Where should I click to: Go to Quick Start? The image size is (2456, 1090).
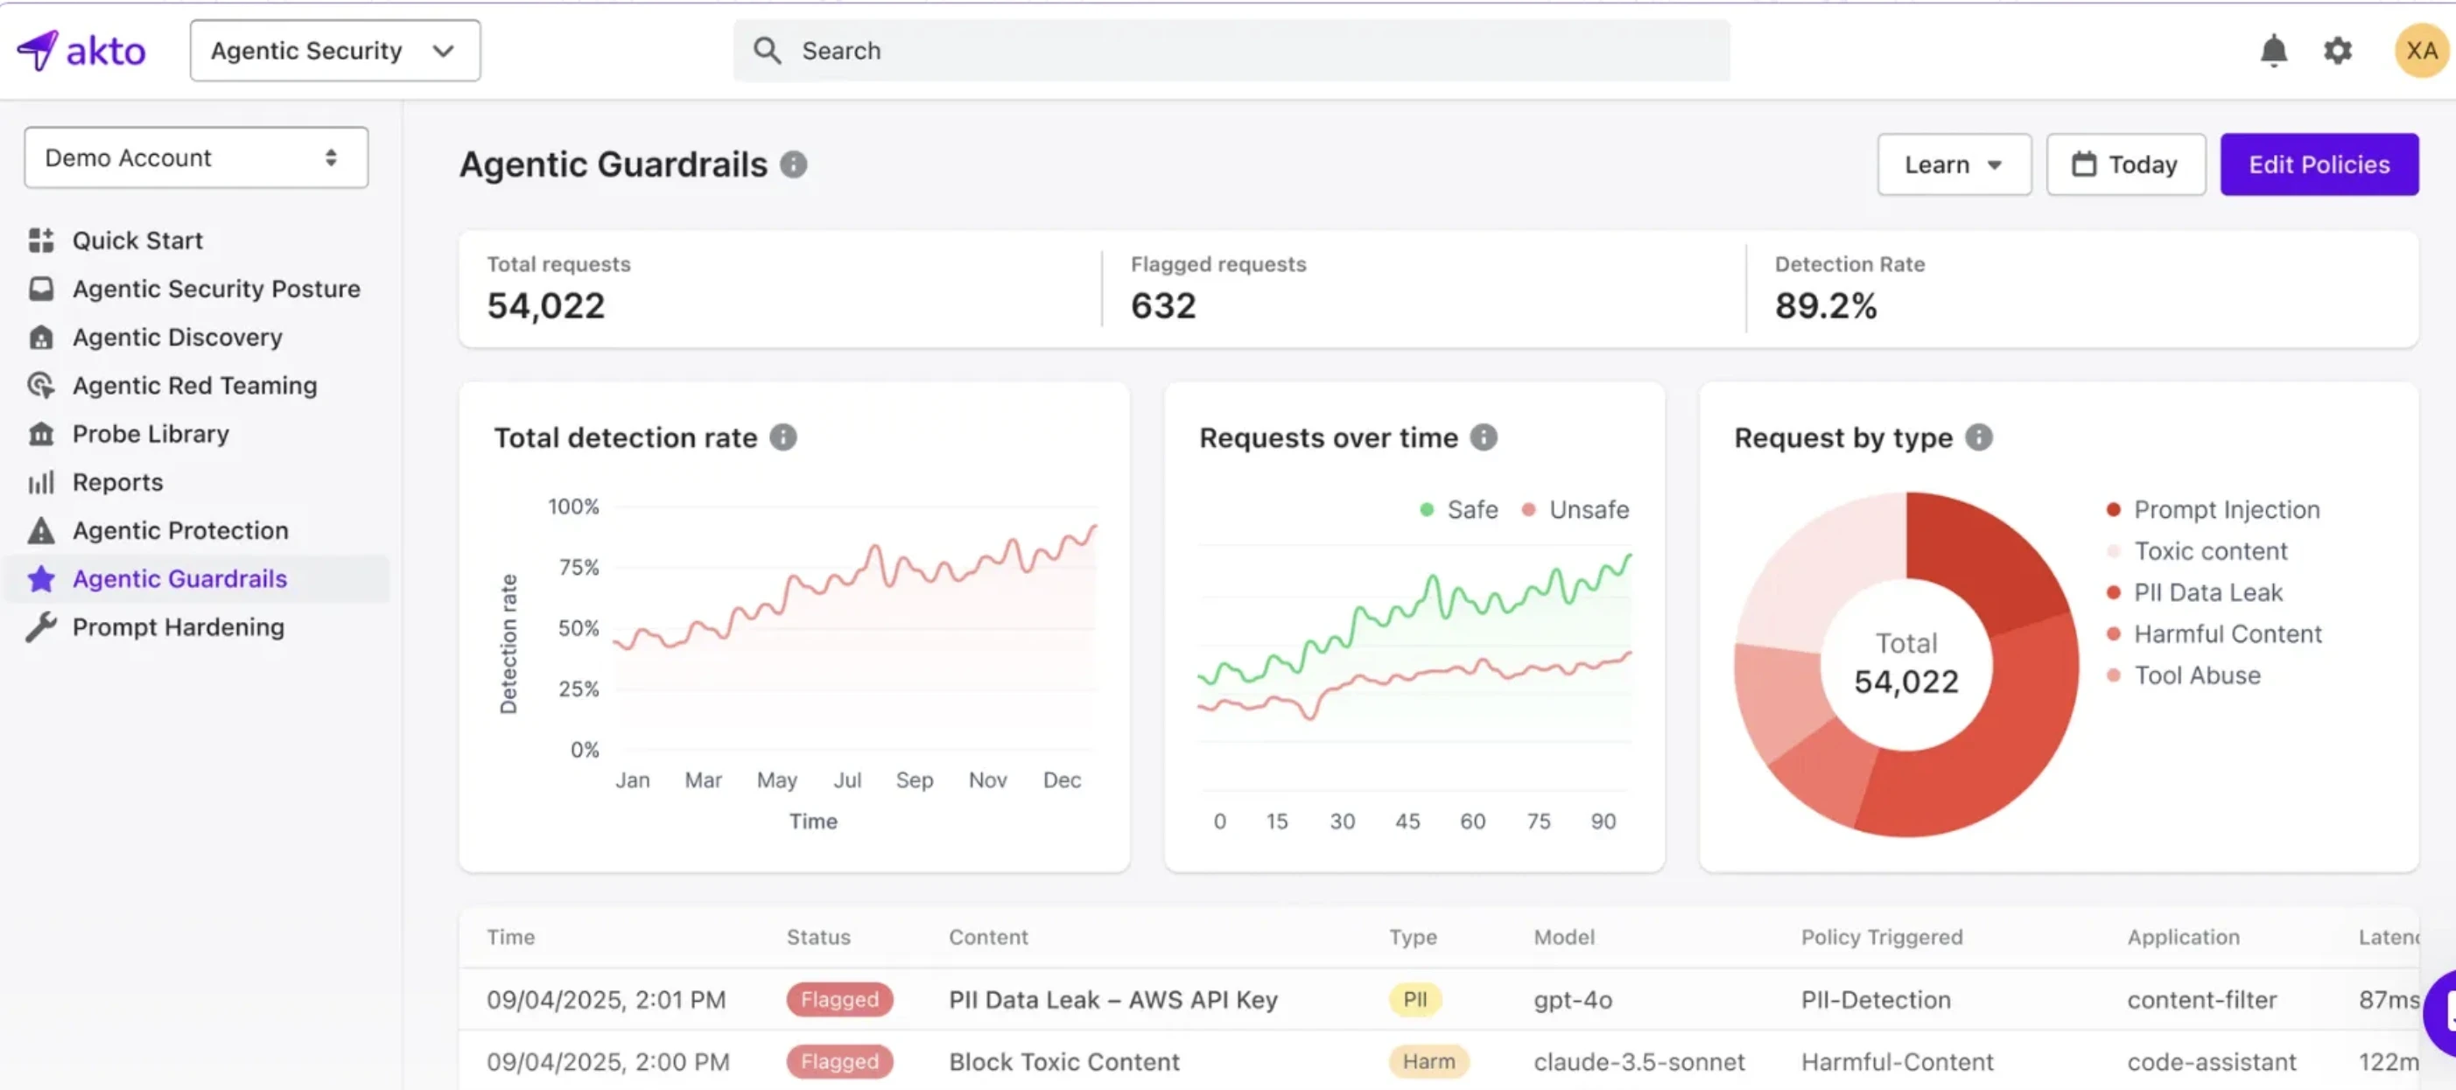click(x=137, y=240)
